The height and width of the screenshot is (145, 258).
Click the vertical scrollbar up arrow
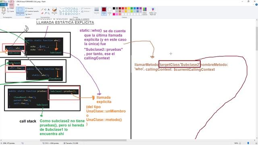(x=257, y=20)
